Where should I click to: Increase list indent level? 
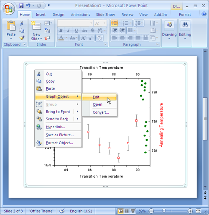point(122,30)
